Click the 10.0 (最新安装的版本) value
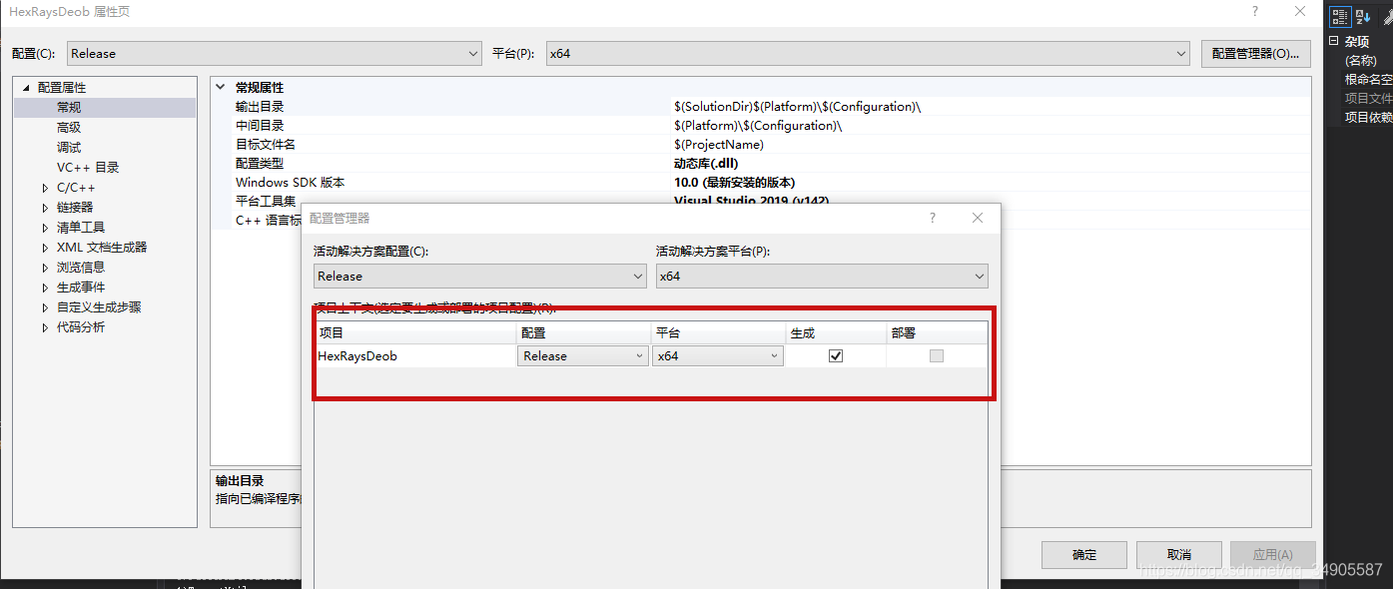This screenshot has width=1393, height=589. click(735, 183)
